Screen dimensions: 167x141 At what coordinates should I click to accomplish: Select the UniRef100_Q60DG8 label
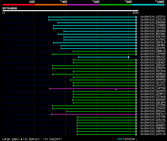153,31
